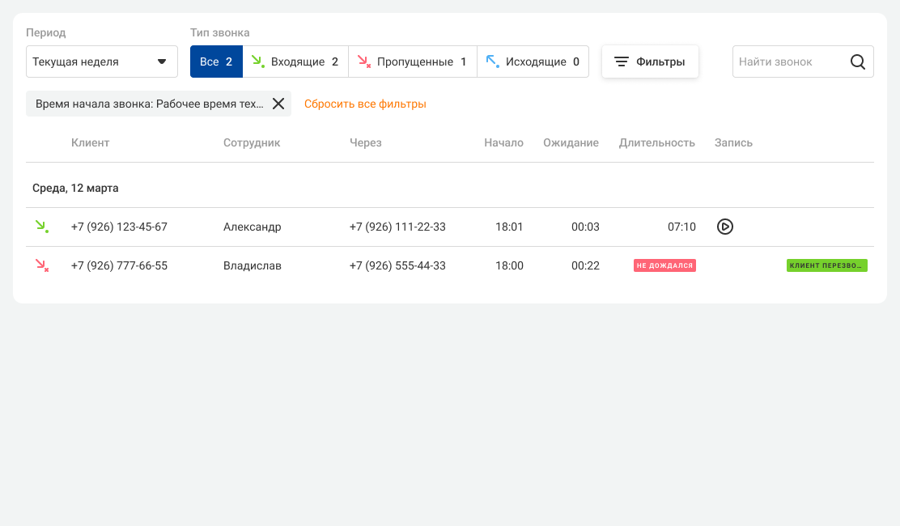Click Сбросить все фильтры link
This screenshot has height=526, width=900.
(x=365, y=104)
